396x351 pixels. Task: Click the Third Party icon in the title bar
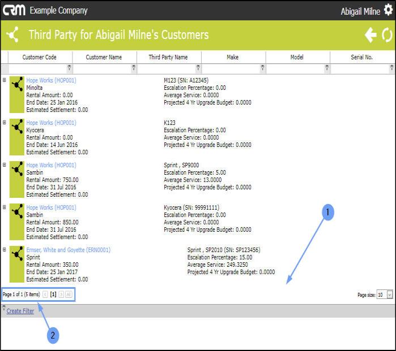point(13,34)
